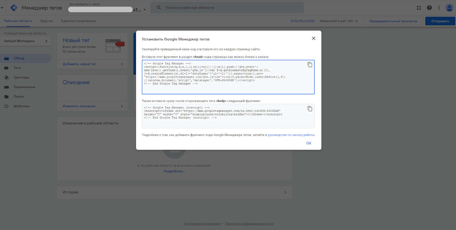Open the Google apps grid icon
The width and height of the screenshot is (456, 230).
point(419,8)
